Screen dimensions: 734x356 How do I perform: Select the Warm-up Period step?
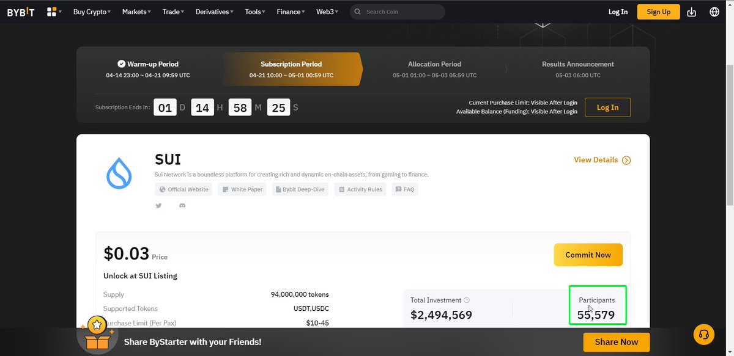[x=148, y=69]
